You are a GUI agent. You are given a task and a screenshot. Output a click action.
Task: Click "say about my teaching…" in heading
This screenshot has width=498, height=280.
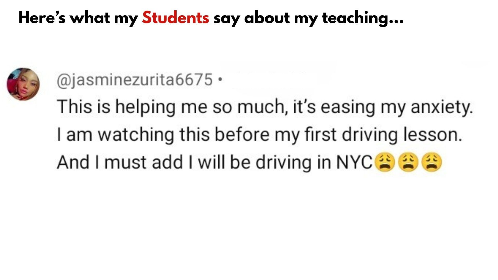pos(309,18)
